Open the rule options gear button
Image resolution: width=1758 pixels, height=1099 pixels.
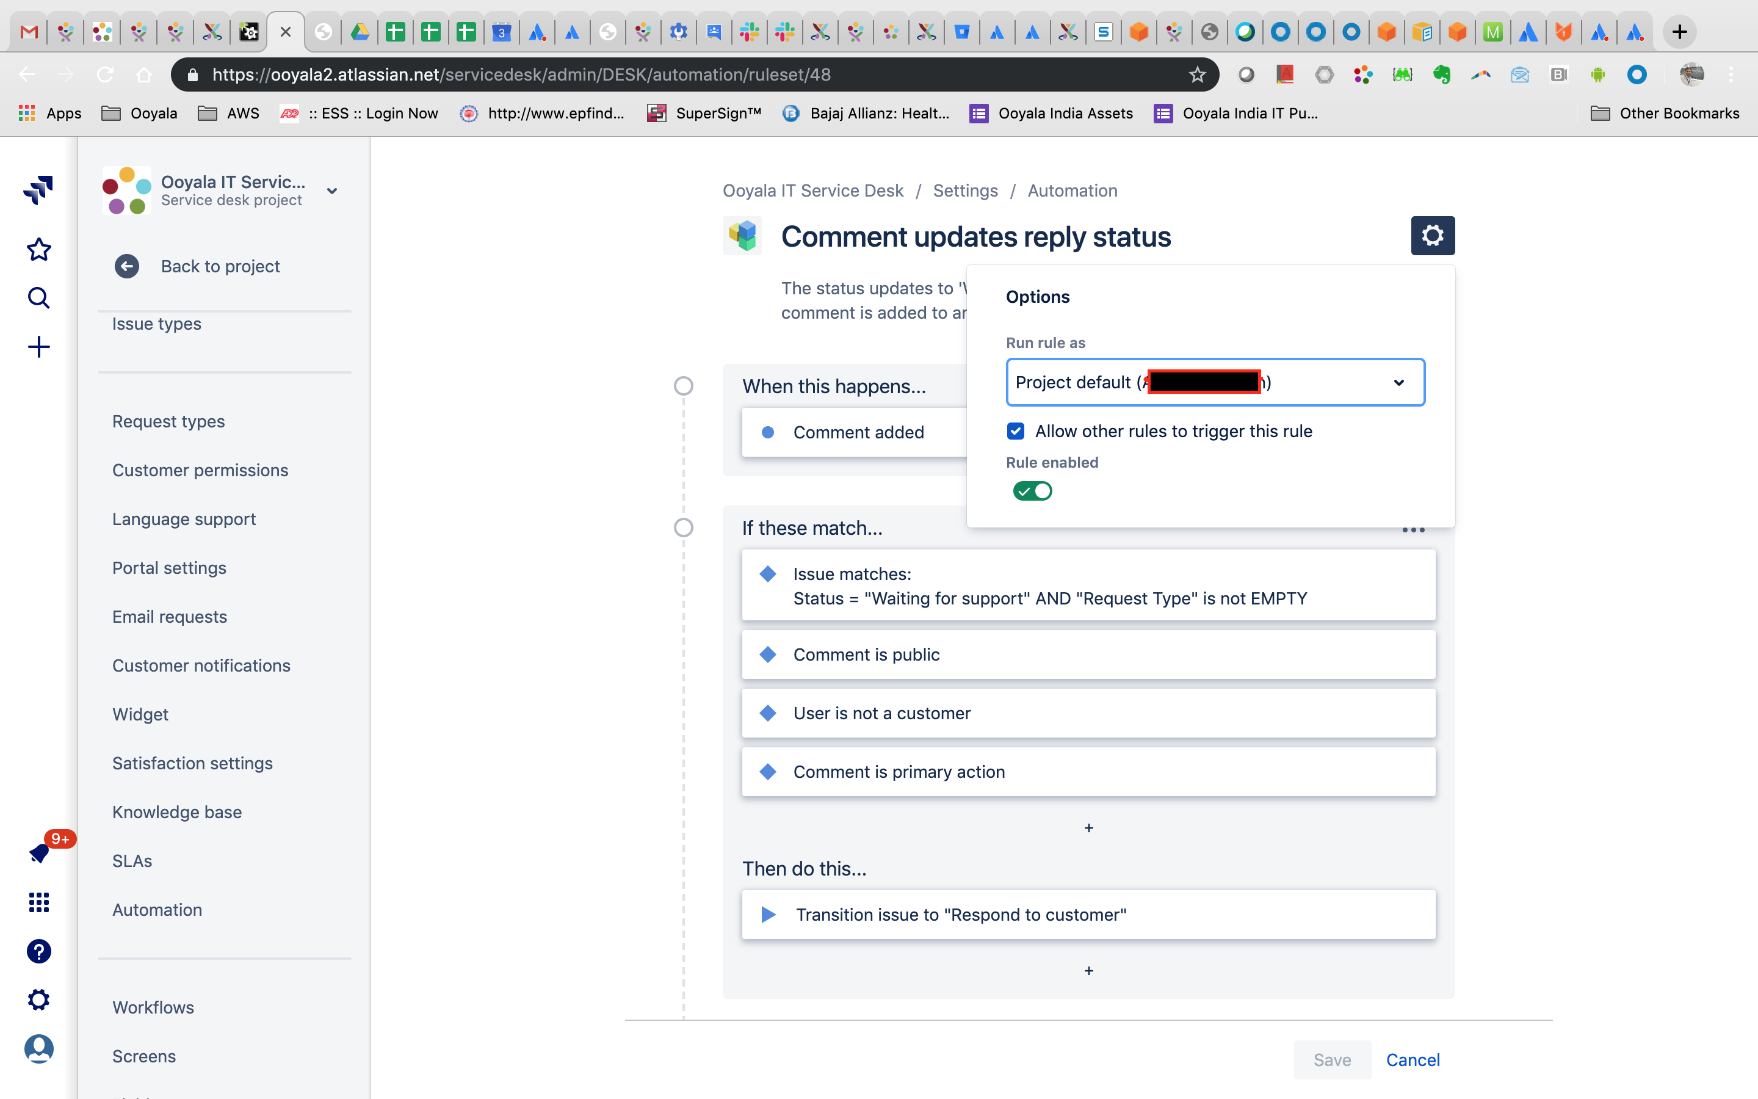(1432, 236)
